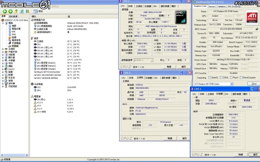Click the green Back arrow in EVEREST toolbar

(x=5, y=11)
